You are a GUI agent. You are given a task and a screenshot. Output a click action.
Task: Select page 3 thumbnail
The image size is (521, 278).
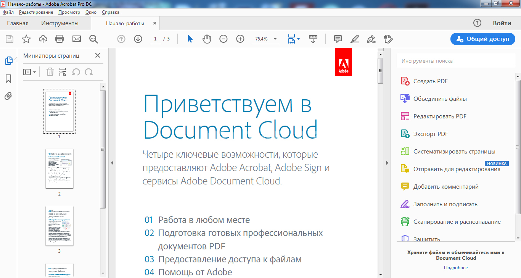coord(59,226)
